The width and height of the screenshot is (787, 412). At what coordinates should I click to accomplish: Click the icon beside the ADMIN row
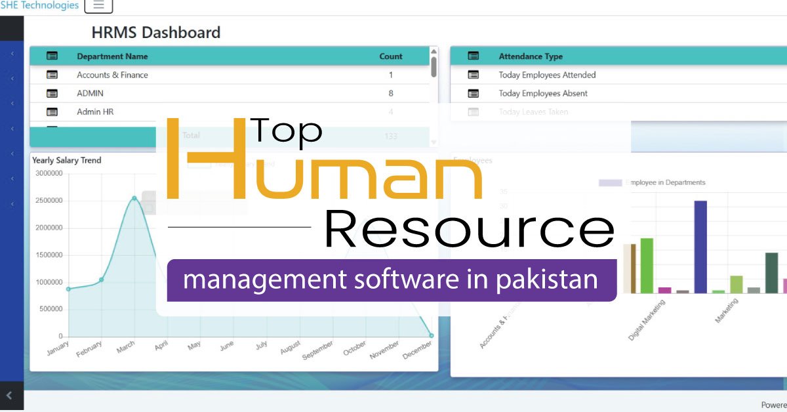coord(52,93)
